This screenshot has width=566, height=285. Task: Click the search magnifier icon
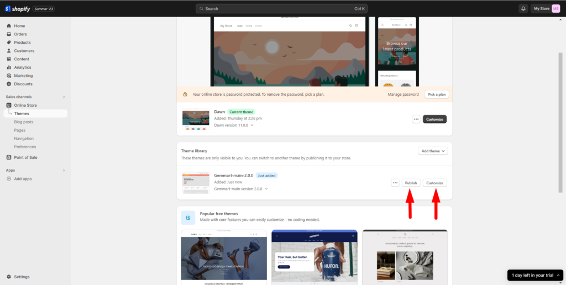pos(202,9)
